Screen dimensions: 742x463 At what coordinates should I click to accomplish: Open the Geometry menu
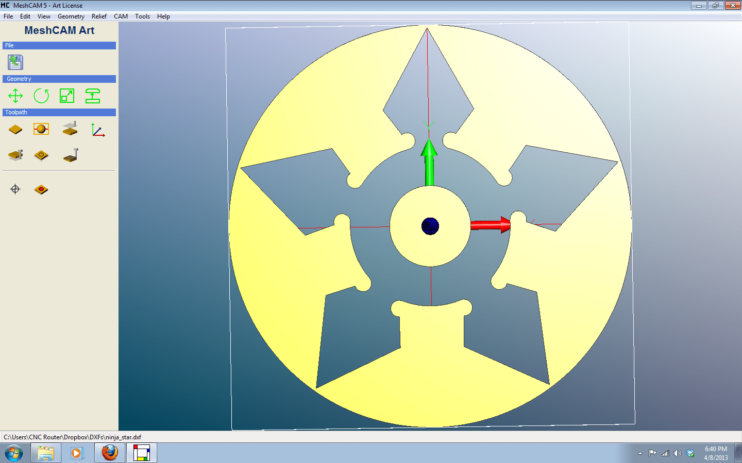pos(71,16)
